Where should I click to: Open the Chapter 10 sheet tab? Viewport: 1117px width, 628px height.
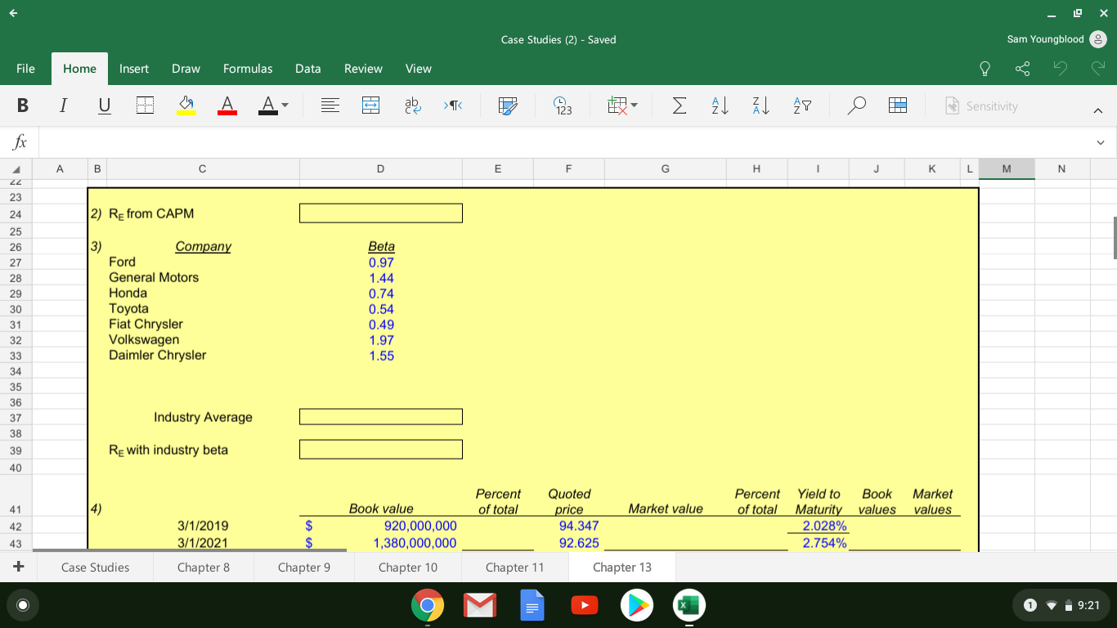[408, 567]
